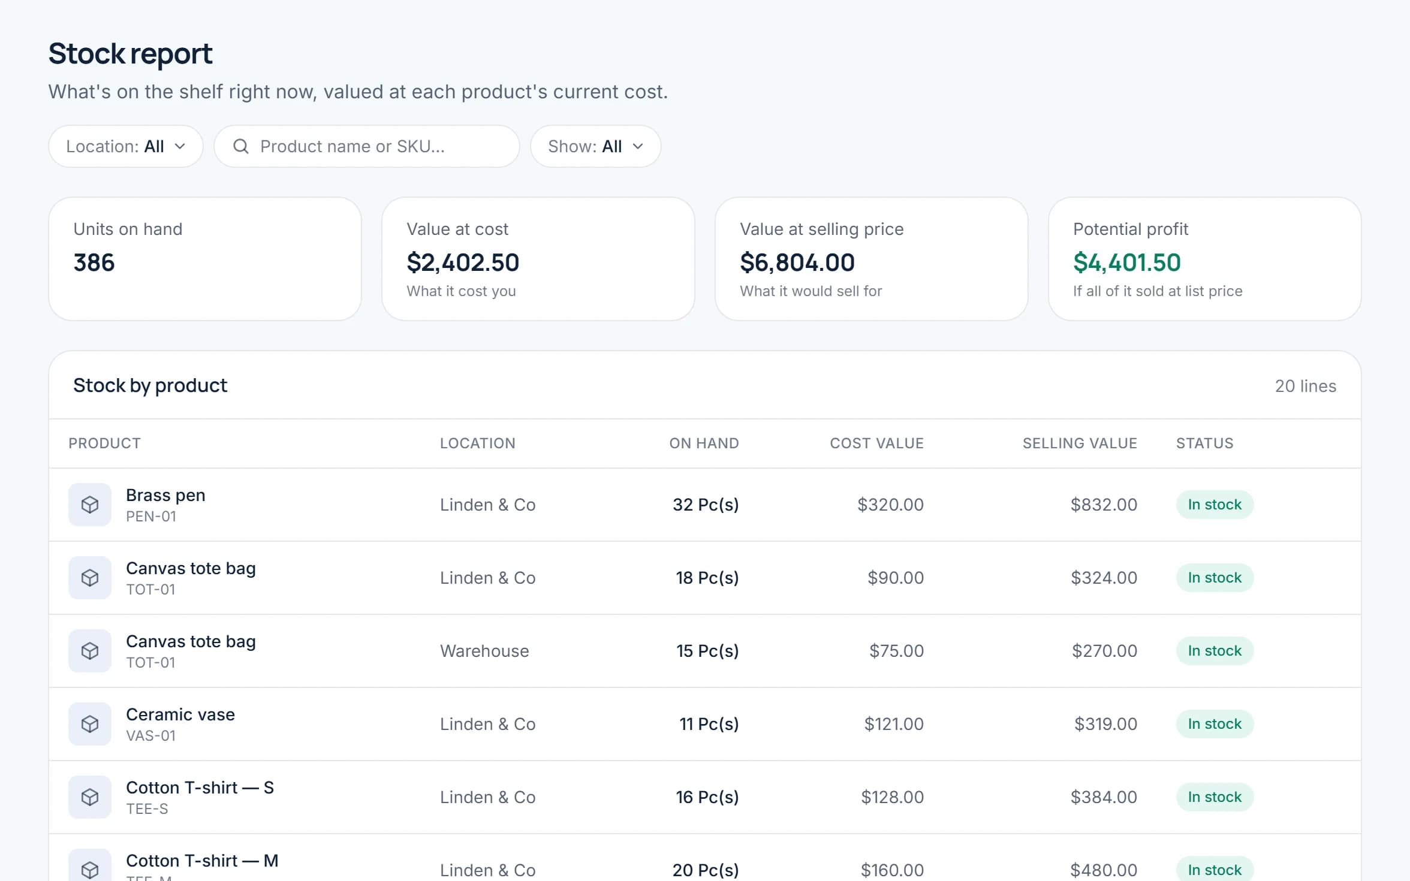Open the Location: All dropdown
1410x881 pixels.
click(x=126, y=146)
